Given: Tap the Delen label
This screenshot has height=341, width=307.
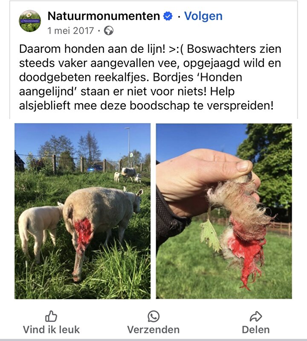Looking at the screenshot, I should coord(256,329).
